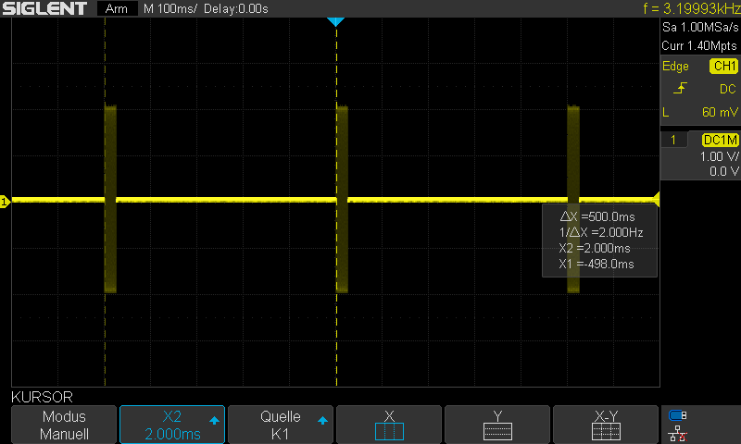The width and height of the screenshot is (741, 444).
Task: Click the Sa 1.00MSa/s sample rate
Action: [x=700, y=28]
